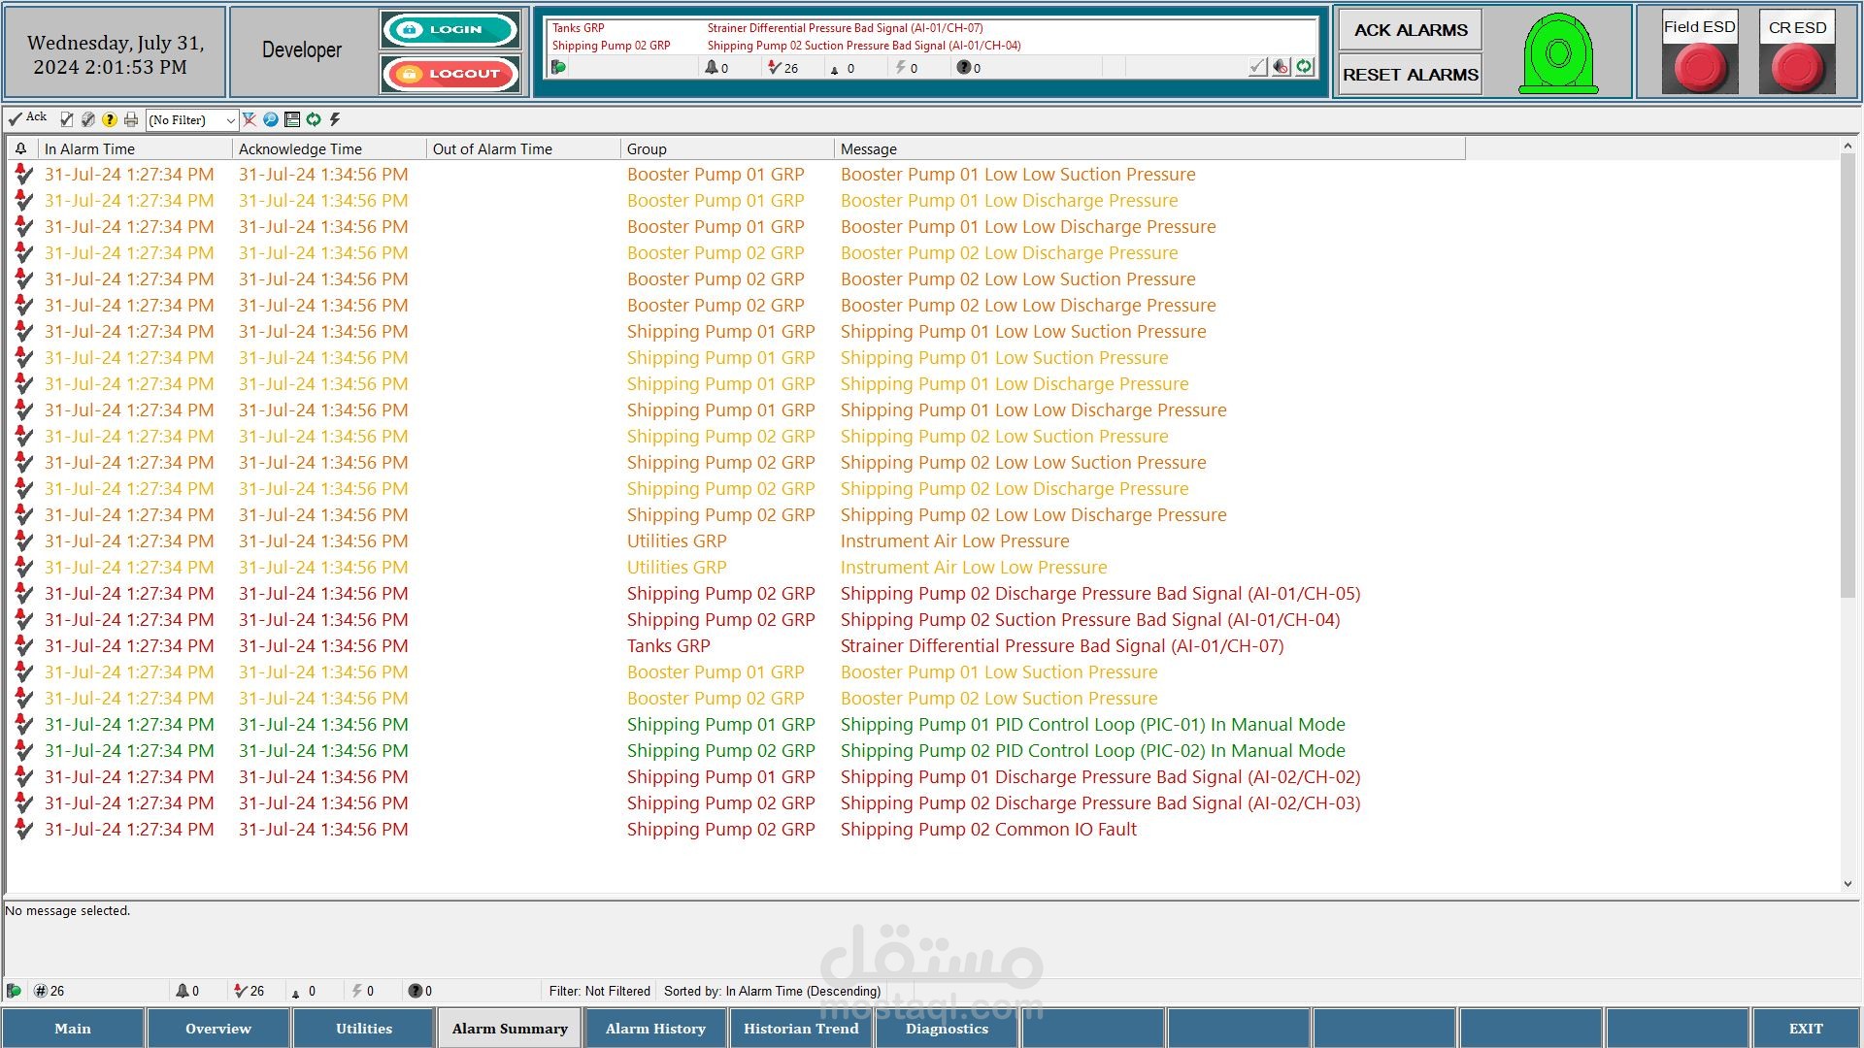Click the yellow help question mark icon
The height and width of the screenshot is (1048, 1864).
110,119
